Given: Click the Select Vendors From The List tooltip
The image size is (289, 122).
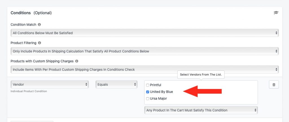Looking at the screenshot, I should [201, 75].
